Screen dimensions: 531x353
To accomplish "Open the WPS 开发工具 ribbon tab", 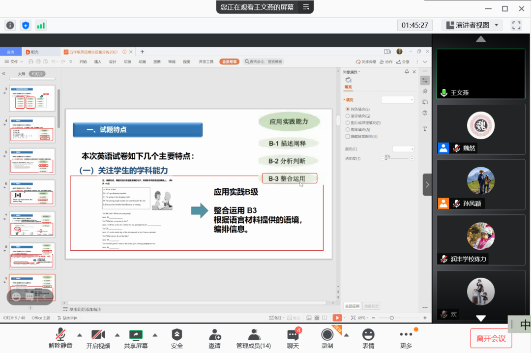I will point(206,61).
